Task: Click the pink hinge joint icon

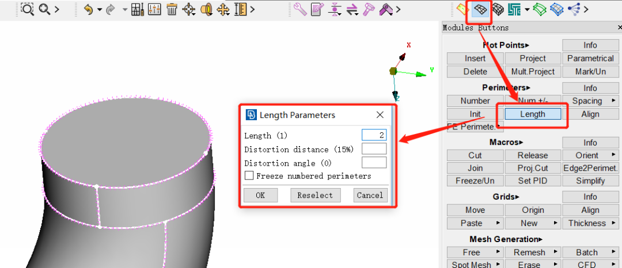Action: click(x=385, y=9)
